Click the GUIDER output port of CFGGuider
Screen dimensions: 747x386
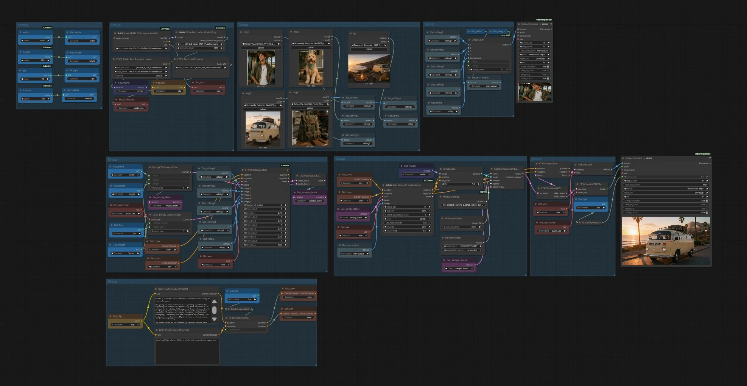point(482,174)
